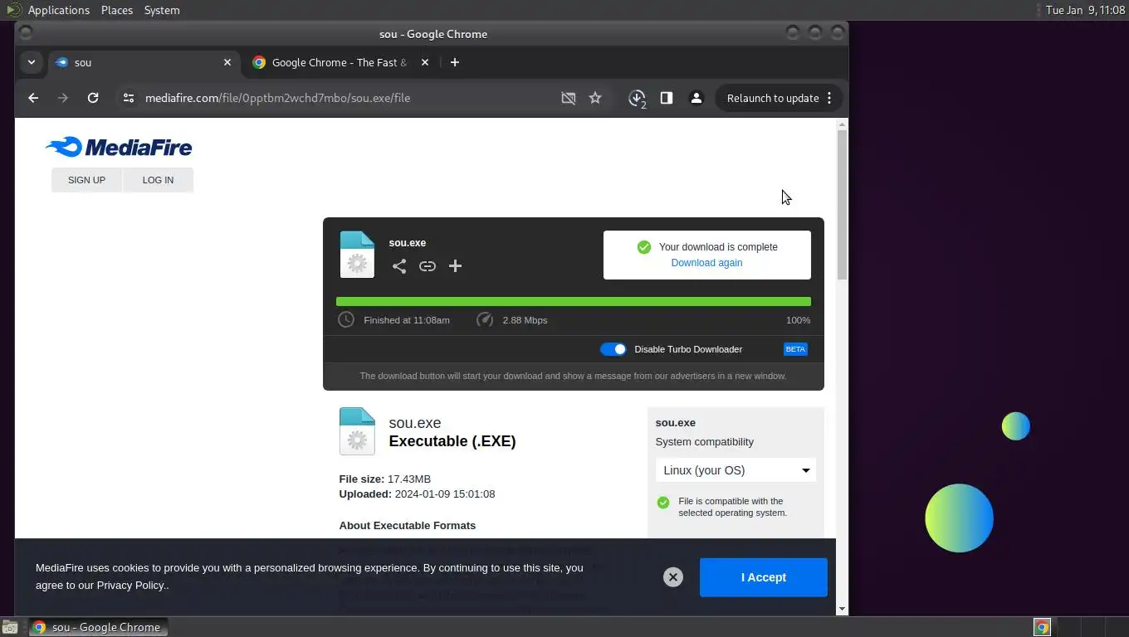1129x637 pixels.
Task: Open the Applications menu
Action: 58,10
